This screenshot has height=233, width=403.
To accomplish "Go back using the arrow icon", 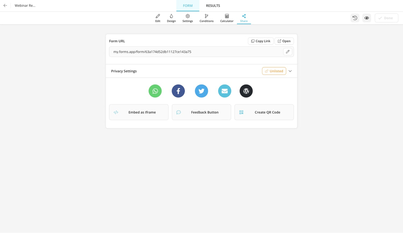I will tap(5, 6).
